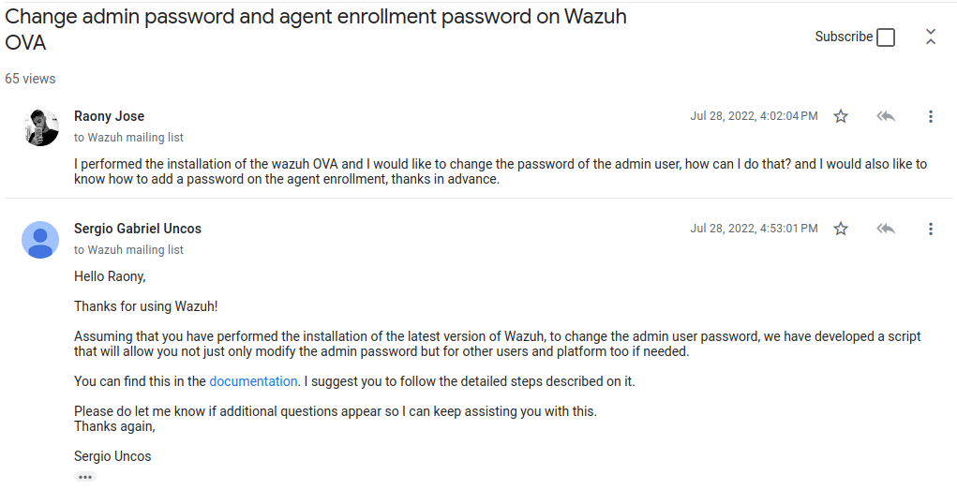Image resolution: width=957 pixels, height=490 pixels.
Task: Click the thread title about Wazuh OVA
Action: pos(316,29)
